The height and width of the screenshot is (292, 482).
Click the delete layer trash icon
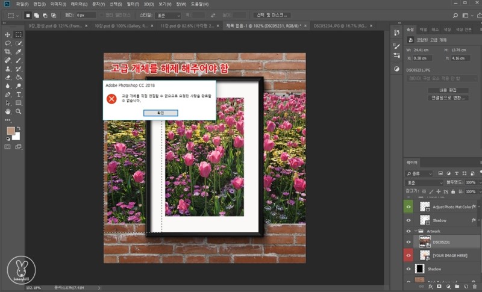coord(476,287)
